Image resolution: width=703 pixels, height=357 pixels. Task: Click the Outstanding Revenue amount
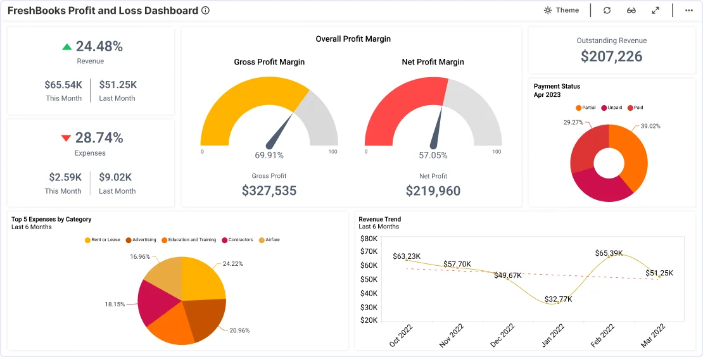[x=611, y=56]
